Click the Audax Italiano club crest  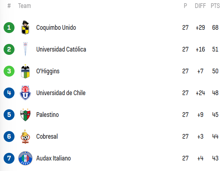coord(25,158)
